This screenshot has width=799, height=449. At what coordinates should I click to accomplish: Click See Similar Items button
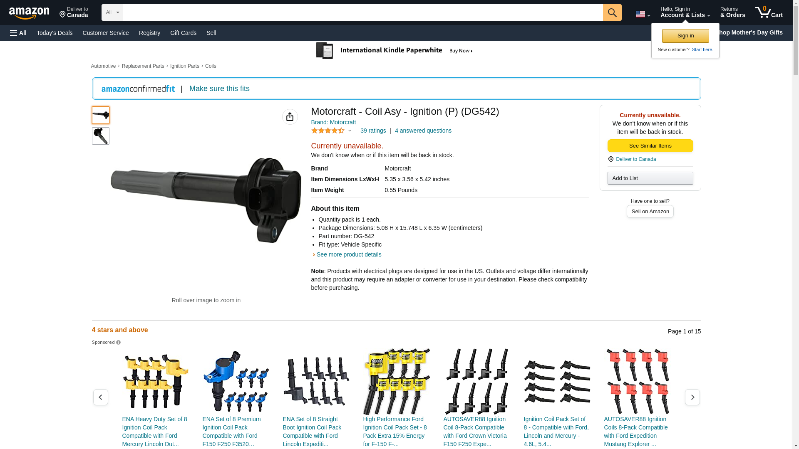650,146
